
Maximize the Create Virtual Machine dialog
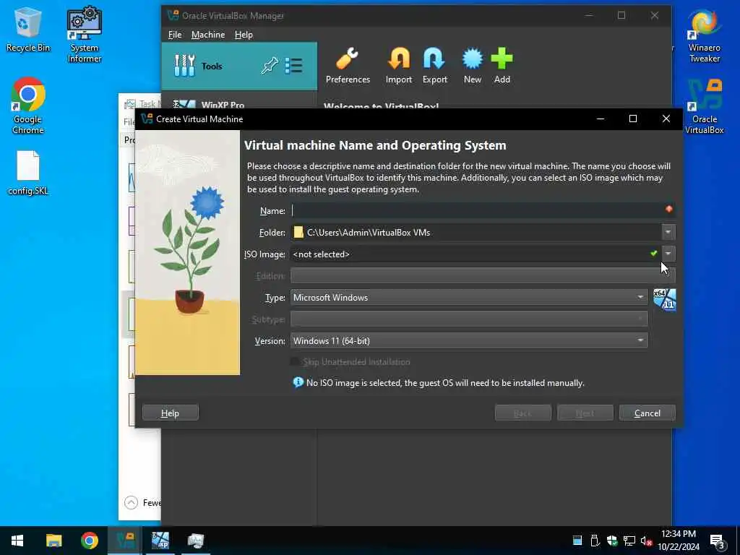point(633,119)
